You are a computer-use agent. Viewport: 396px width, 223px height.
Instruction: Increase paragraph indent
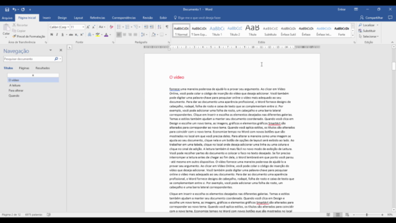coord(152,27)
